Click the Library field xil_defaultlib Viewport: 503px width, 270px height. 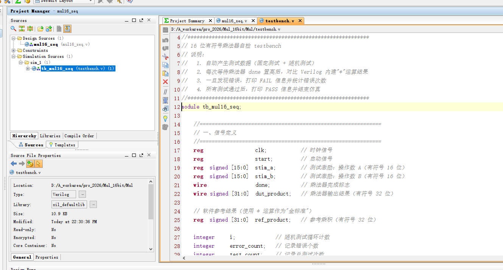pos(69,205)
